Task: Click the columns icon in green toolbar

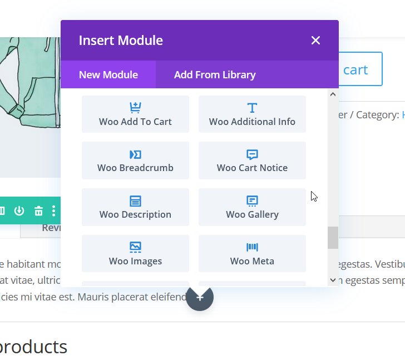Action: (2, 210)
